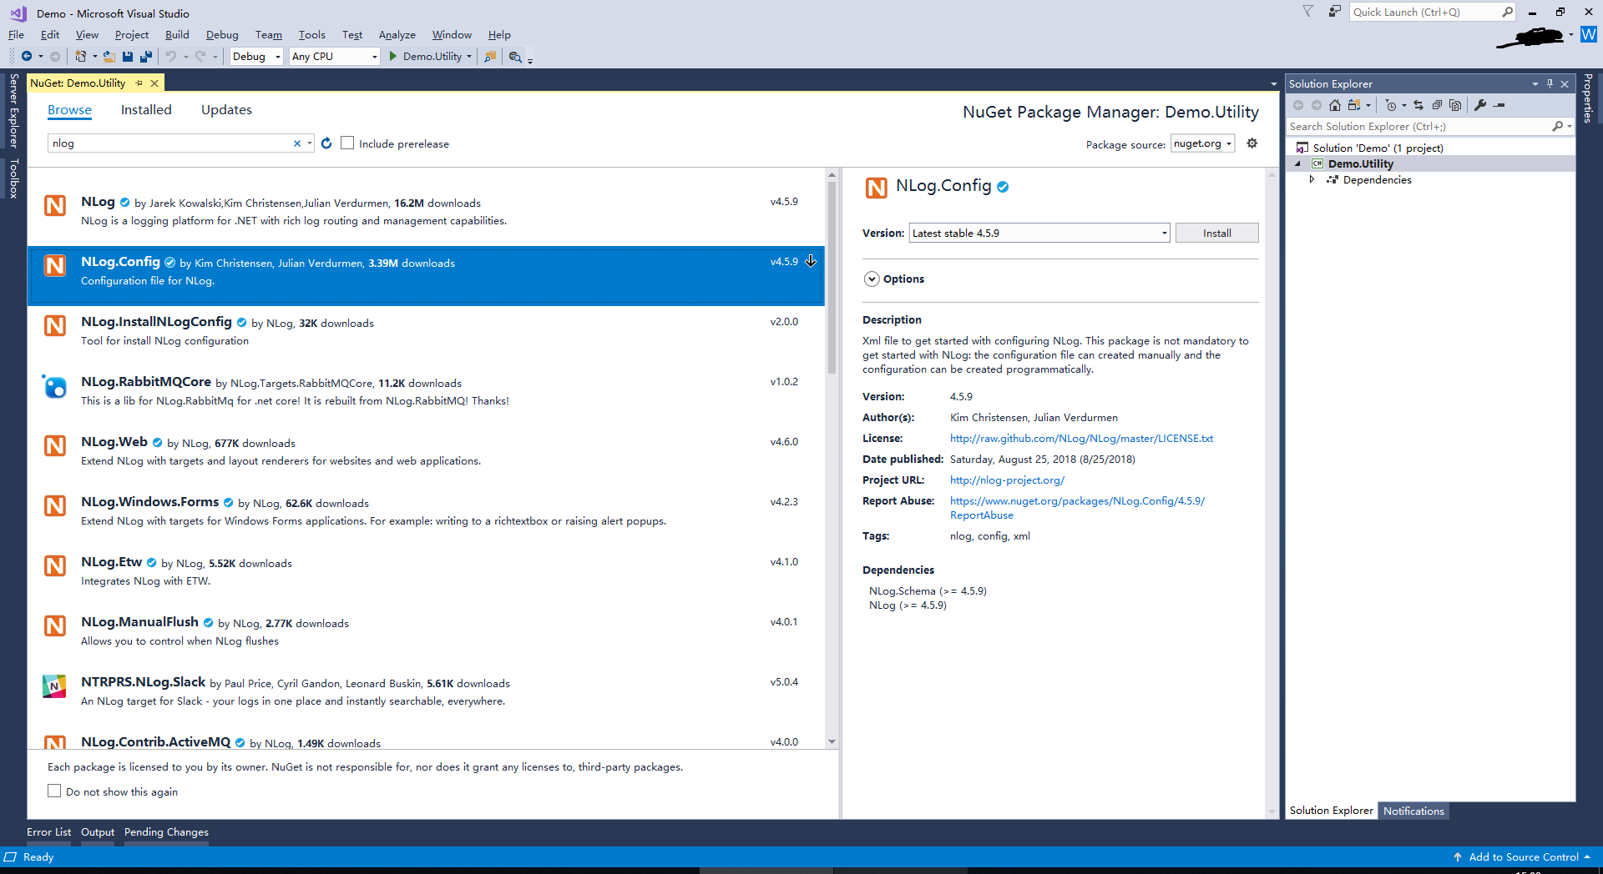Click refresh icon next to search box

[326, 143]
